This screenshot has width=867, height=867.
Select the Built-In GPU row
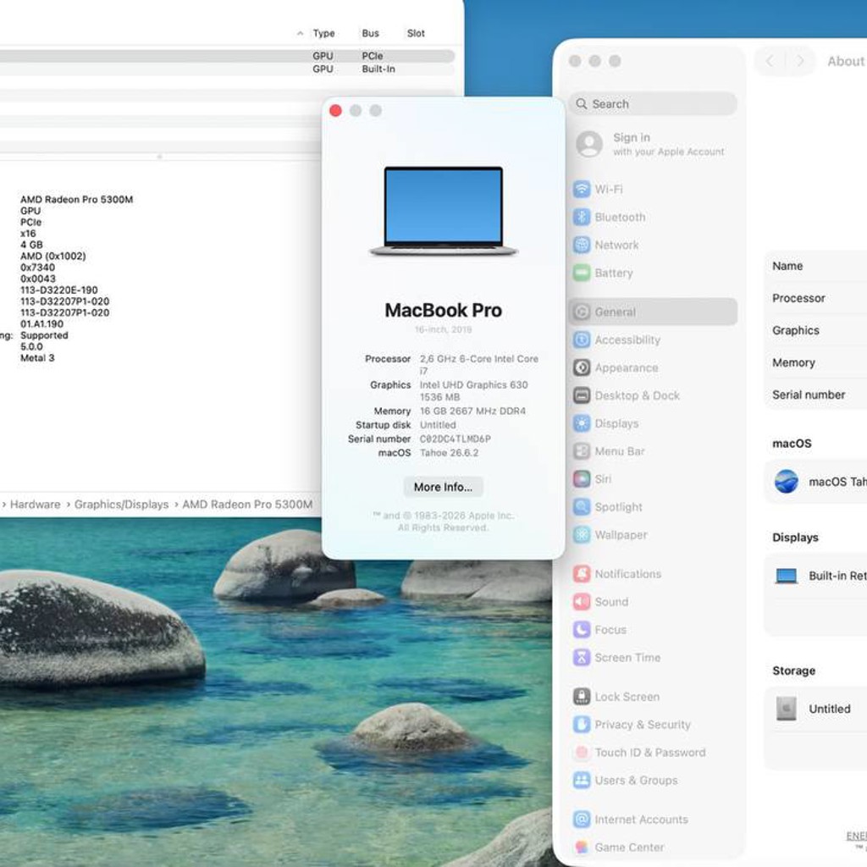coord(227,69)
